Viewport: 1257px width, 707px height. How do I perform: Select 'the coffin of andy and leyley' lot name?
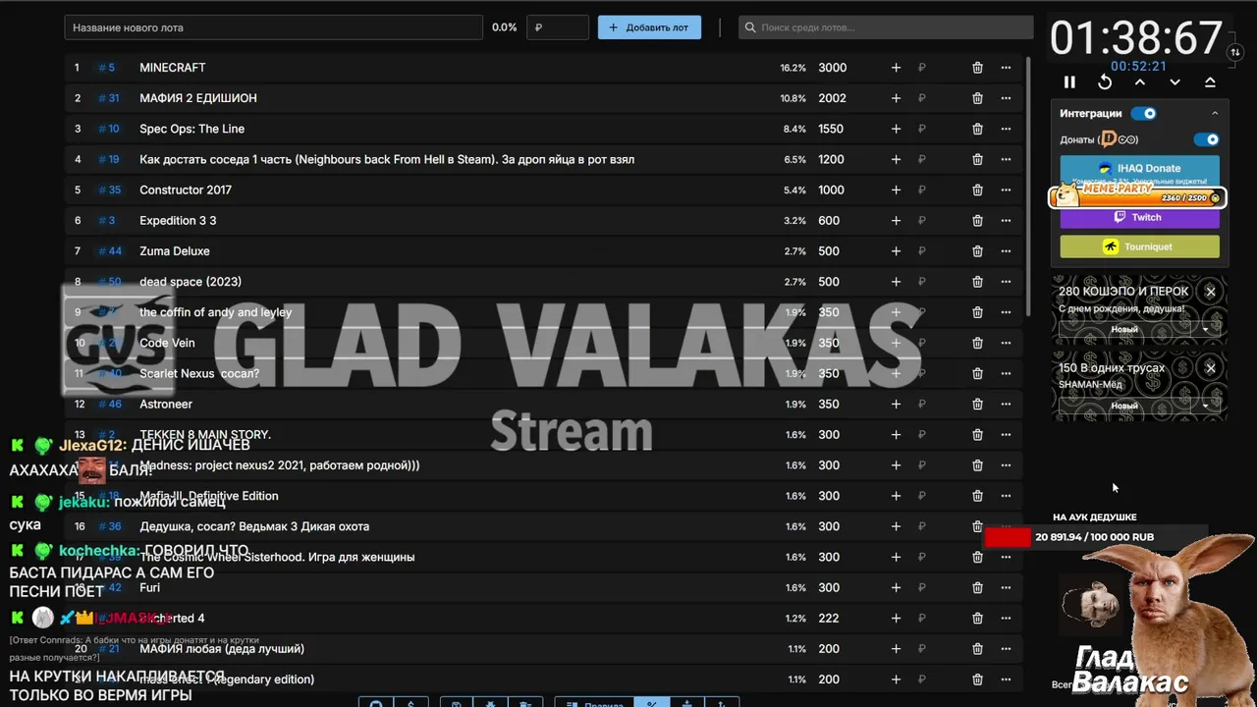coord(216,312)
